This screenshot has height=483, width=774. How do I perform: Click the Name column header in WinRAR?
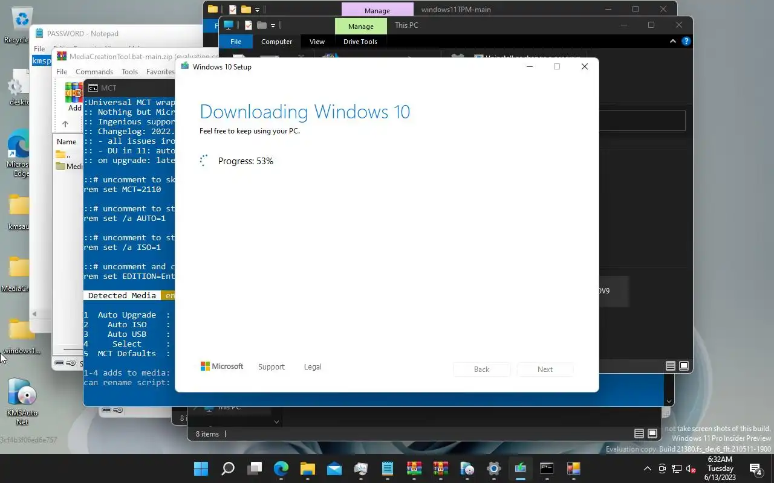[67, 141]
